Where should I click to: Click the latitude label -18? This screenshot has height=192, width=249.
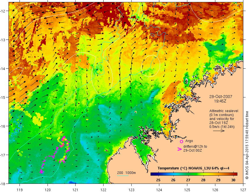(x=3, y=184)
